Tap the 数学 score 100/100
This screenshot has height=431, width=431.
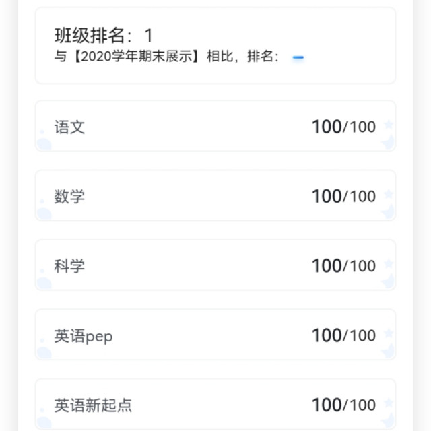343,196
